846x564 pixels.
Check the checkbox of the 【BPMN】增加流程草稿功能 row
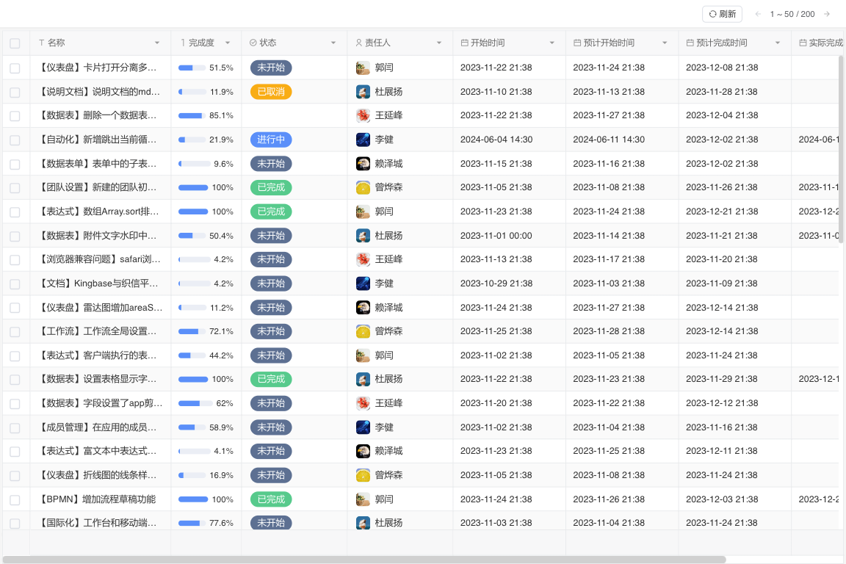click(15, 499)
